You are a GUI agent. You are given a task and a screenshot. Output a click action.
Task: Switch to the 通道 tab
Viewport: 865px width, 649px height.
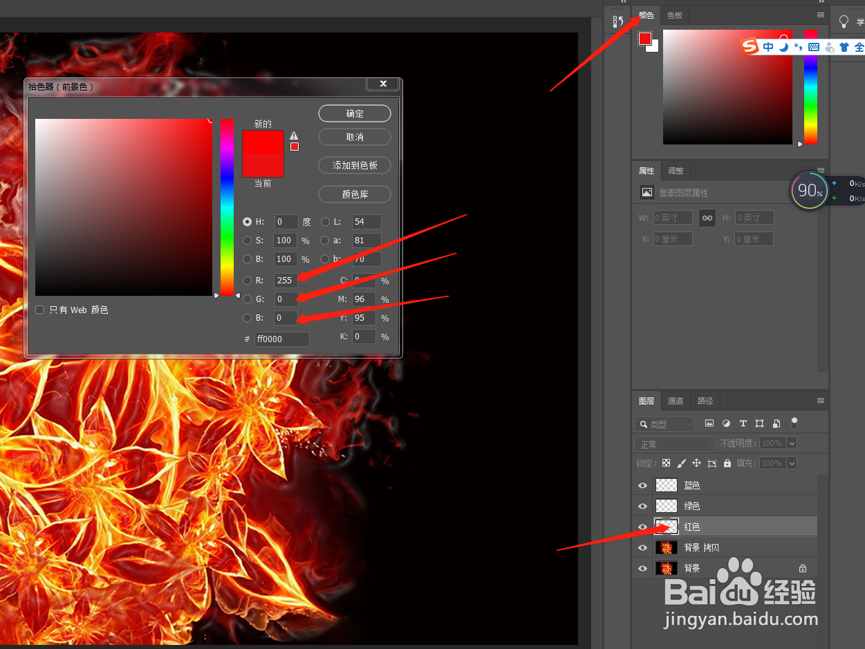(676, 401)
